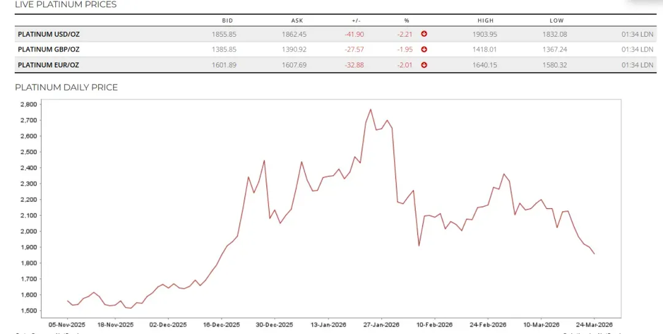This screenshot has height=334, width=663.
Task: Click the GBP low value 1367.24
Action: click(555, 50)
